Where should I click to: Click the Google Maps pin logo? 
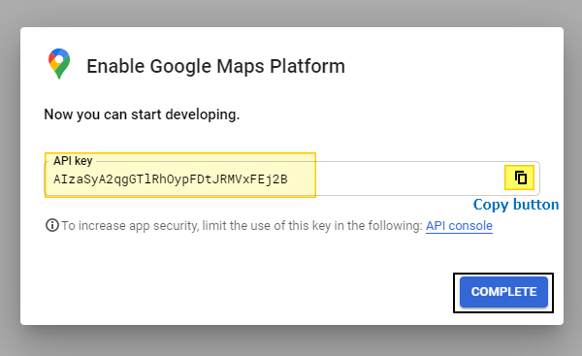click(59, 63)
